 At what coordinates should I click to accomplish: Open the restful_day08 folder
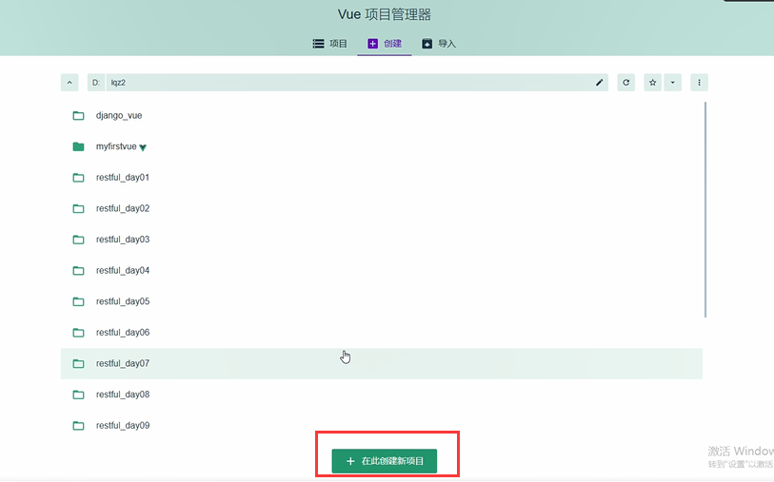(x=382, y=395)
